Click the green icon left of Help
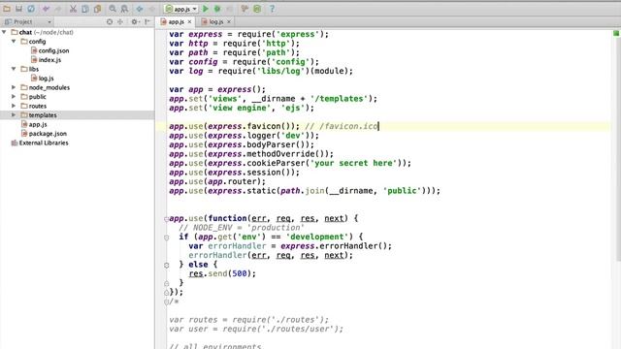 pos(257,9)
